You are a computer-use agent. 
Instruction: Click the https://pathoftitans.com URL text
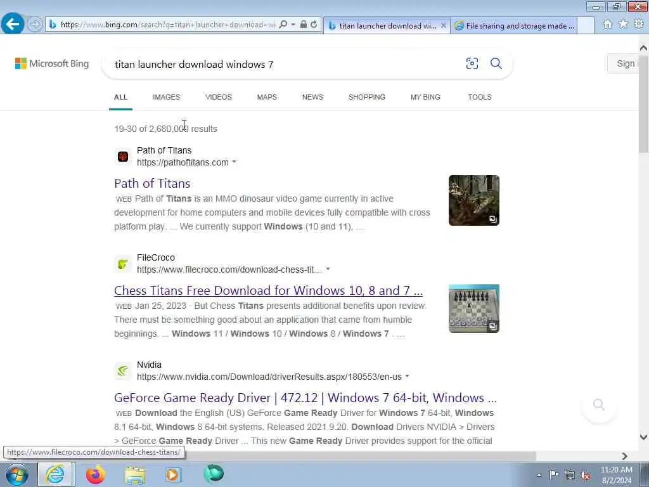tap(183, 162)
